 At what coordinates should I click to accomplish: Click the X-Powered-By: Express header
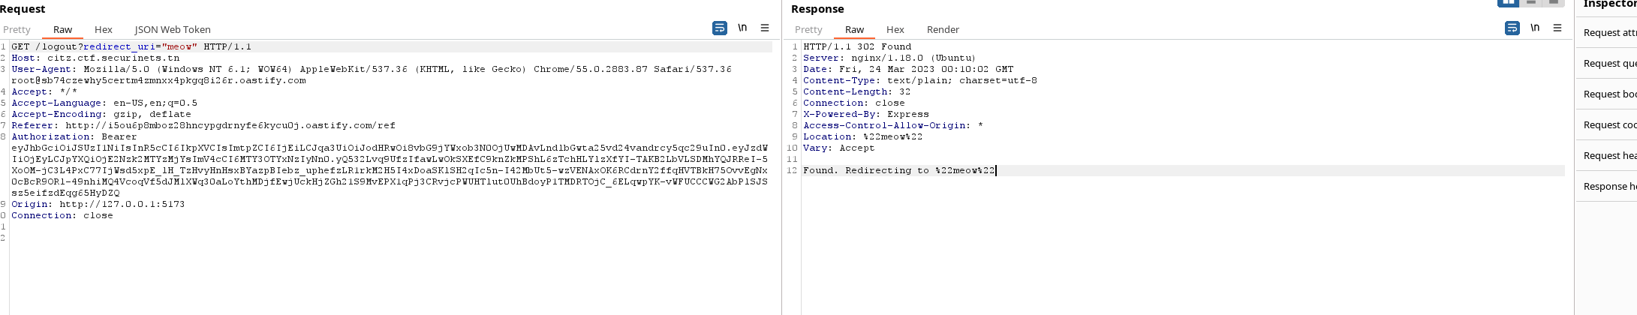pyautogui.click(x=866, y=114)
